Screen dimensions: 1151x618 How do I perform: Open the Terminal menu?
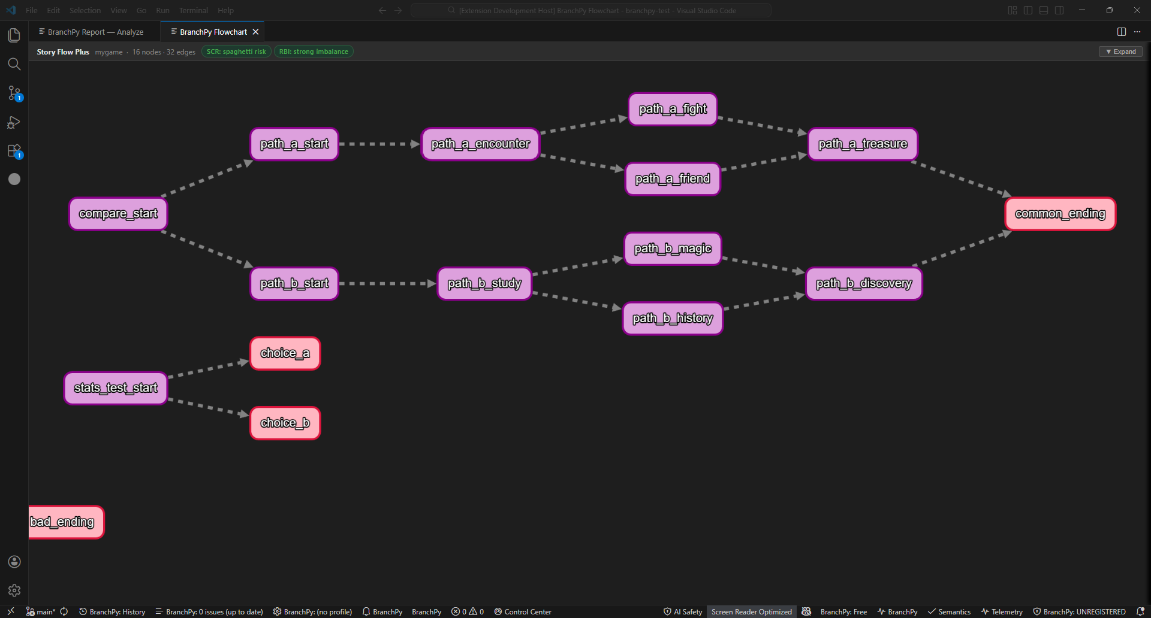(x=193, y=10)
